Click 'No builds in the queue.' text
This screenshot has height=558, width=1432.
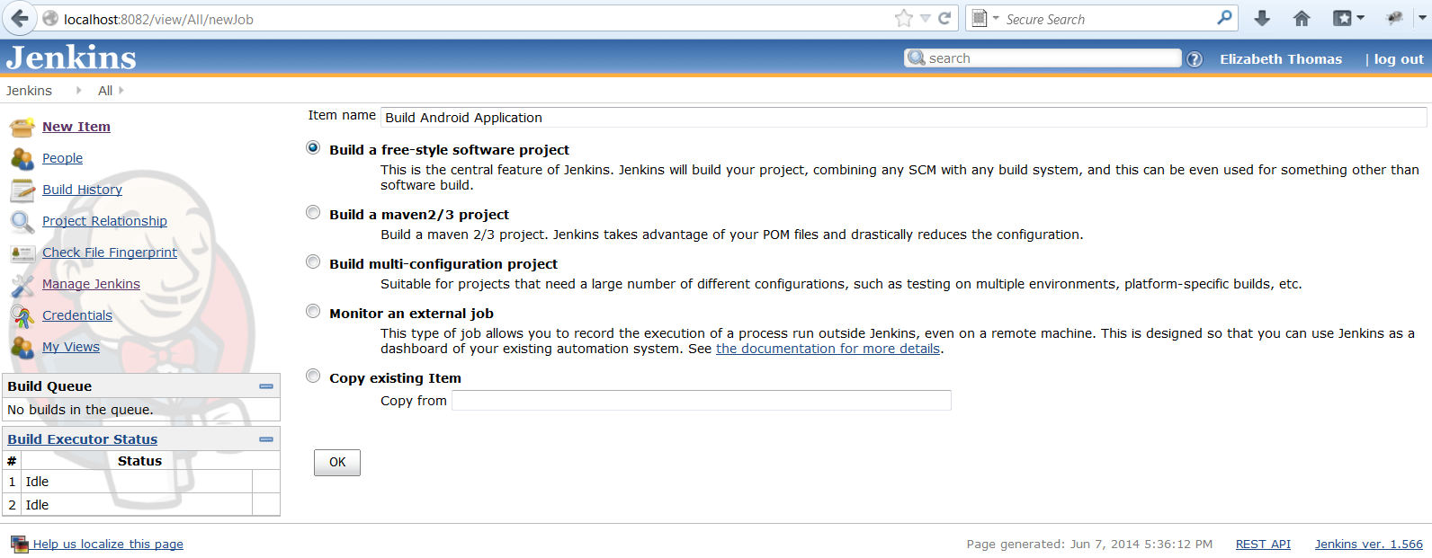click(x=80, y=410)
